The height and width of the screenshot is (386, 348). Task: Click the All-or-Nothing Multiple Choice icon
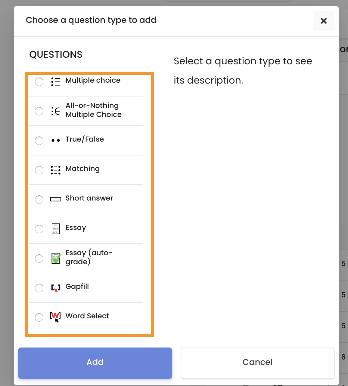[55, 111]
